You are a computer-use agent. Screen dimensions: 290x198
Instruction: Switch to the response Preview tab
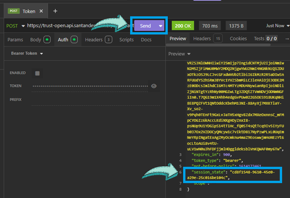click(x=178, y=39)
